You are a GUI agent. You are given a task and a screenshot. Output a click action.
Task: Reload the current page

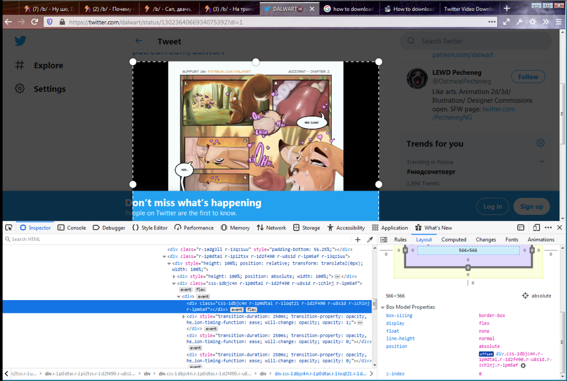click(x=35, y=22)
